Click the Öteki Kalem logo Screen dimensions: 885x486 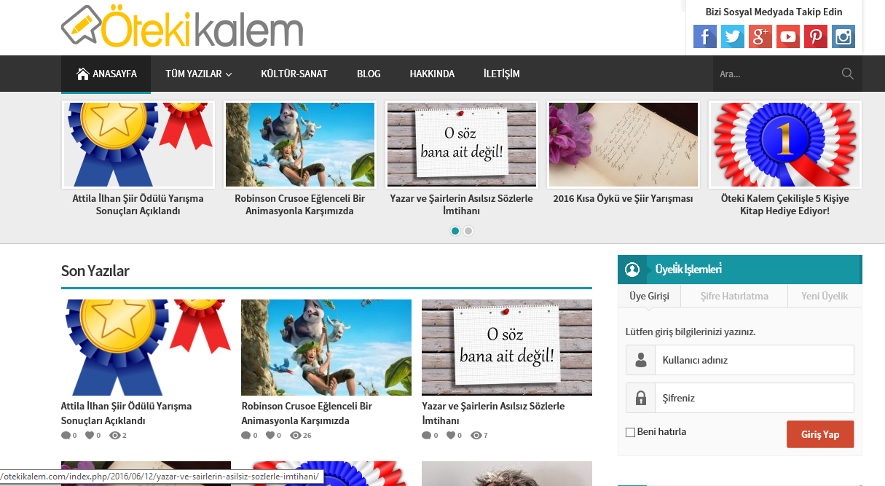(182, 28)
